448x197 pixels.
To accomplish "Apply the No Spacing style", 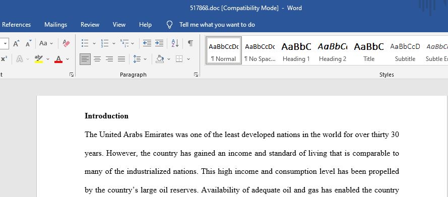I will click(x=260, y=50).
